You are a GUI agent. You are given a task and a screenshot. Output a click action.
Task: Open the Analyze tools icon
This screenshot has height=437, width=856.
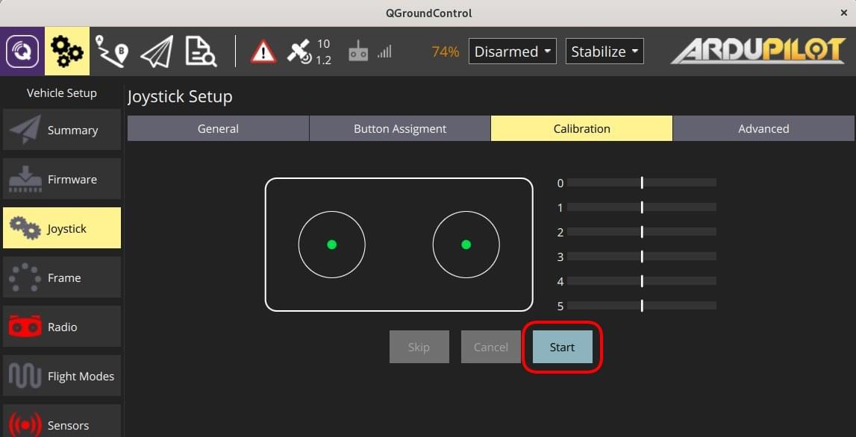click(200, 50)
